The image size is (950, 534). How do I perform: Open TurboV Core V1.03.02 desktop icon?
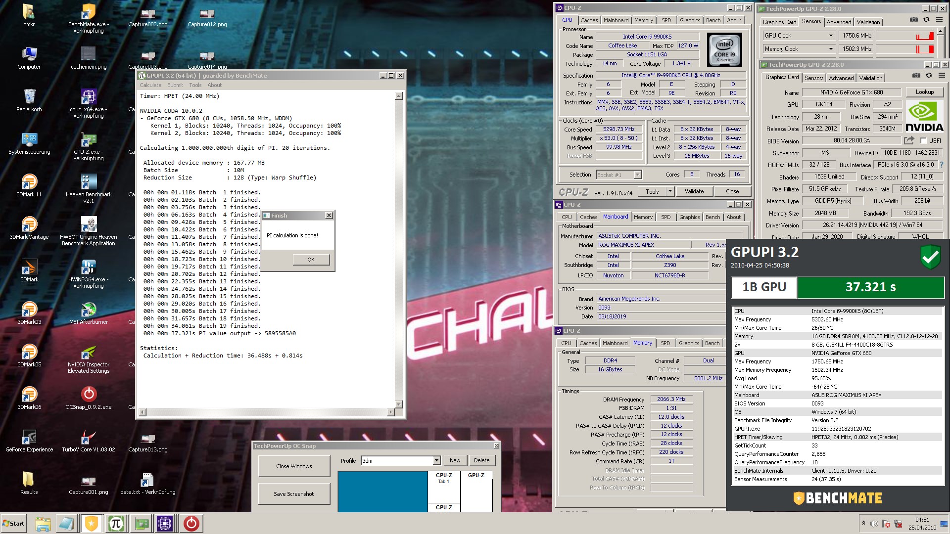(89, 441)
